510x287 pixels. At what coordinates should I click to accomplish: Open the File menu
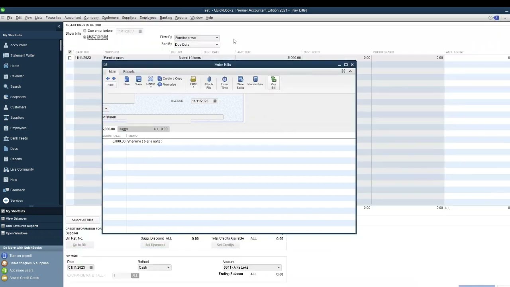tap(10, 18)
